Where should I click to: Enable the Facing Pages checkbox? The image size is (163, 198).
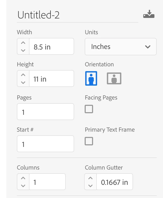[89, 109]
